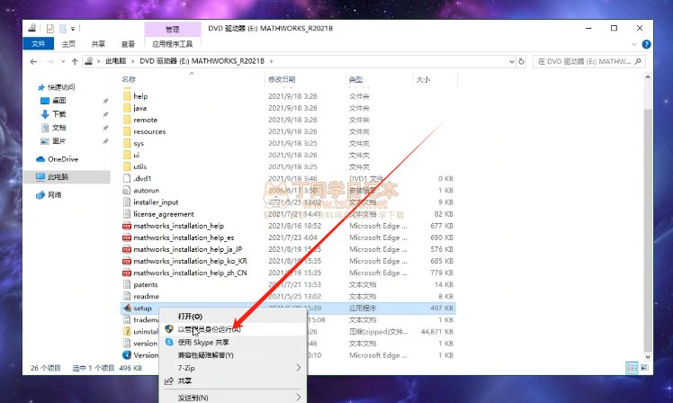Go up one folder level arrow
The image size is (673, 403).
tap(75, 61)
